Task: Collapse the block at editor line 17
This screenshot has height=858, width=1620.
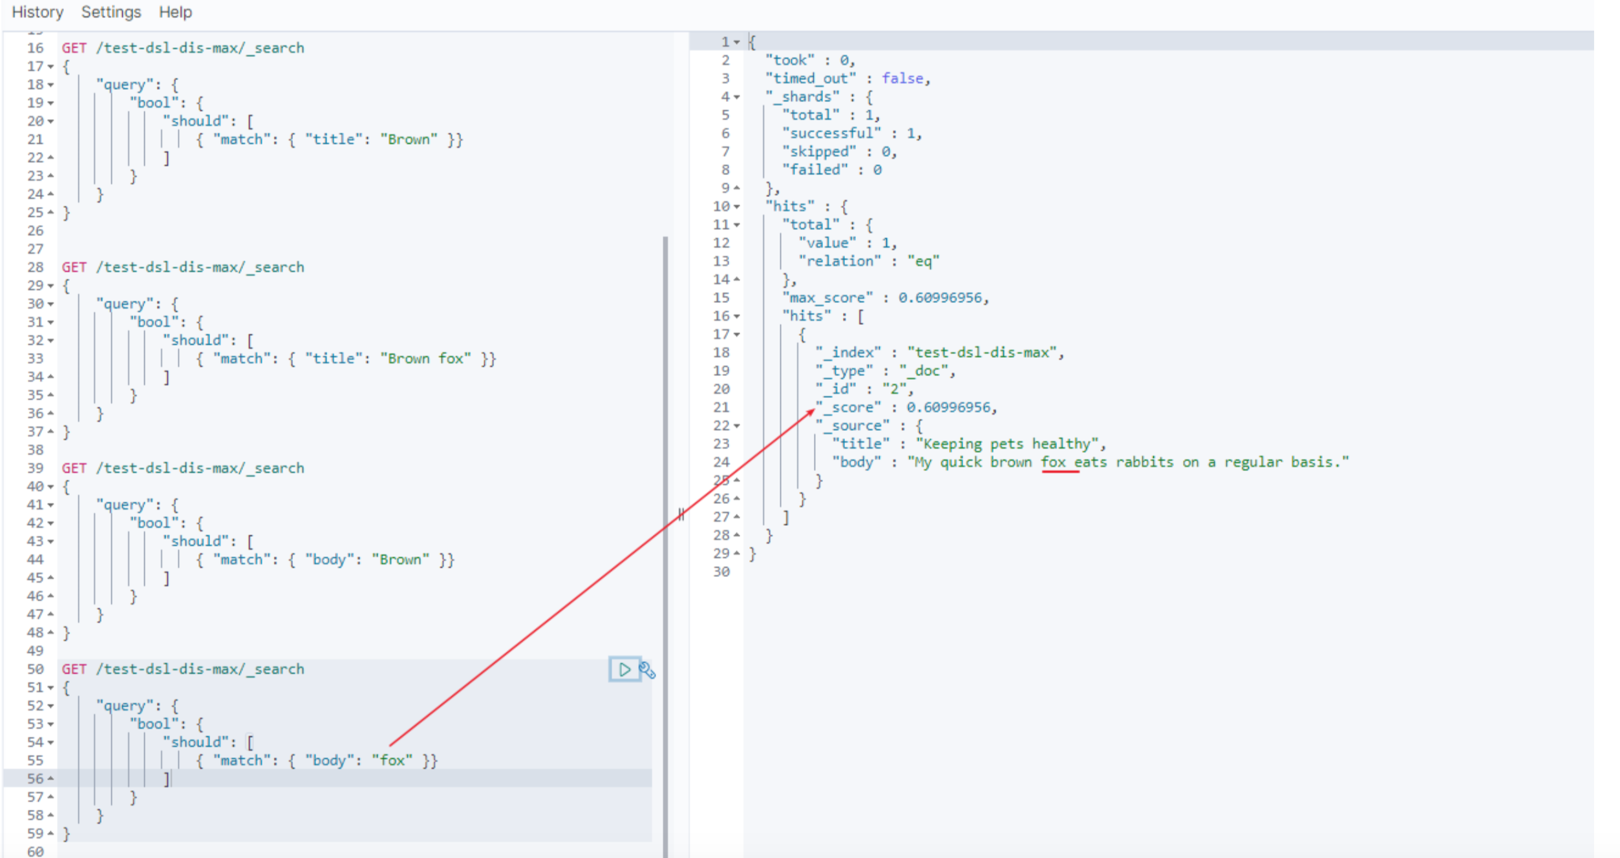Action: (50, 67)
